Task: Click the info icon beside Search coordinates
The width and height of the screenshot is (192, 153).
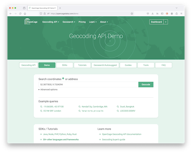Action: pos(63,78)
